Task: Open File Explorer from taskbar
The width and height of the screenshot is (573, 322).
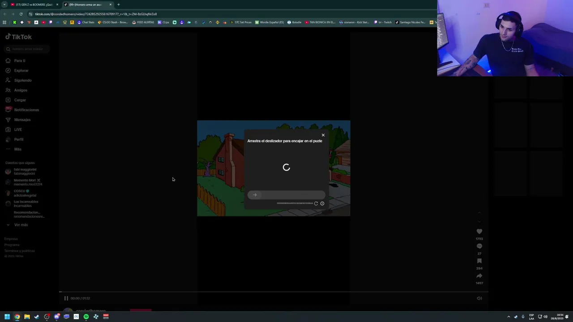Action: (x=27, y=317)
